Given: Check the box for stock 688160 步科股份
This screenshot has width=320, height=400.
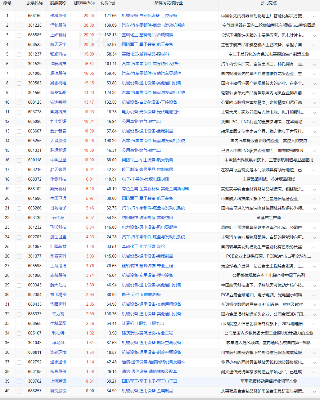Looking at the screenshot, I should coord(19,16).
